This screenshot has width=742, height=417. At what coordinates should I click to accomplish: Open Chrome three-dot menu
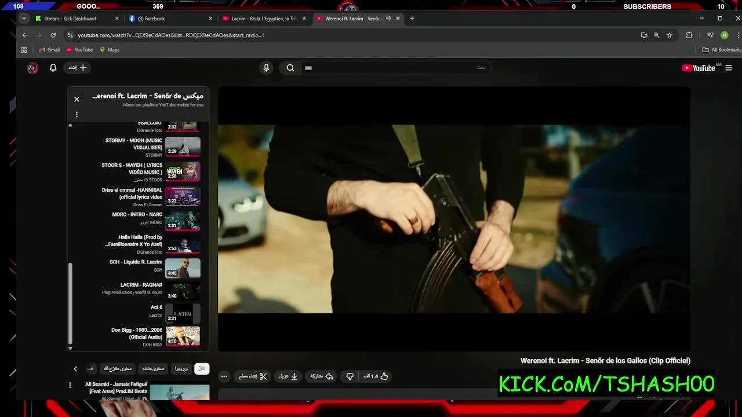[x=739, y=35]
